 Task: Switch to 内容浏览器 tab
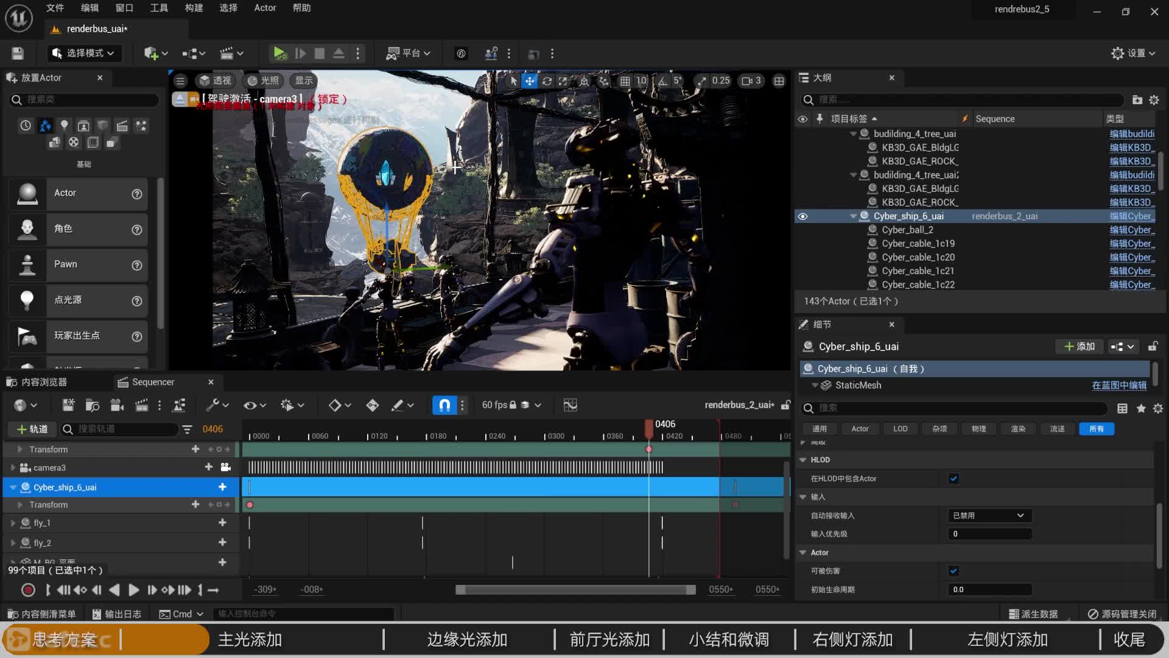(38, 382)
